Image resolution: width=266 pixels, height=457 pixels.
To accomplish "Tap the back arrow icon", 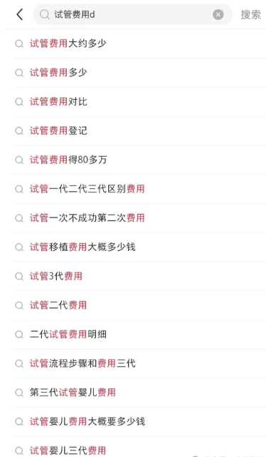I will click(20, 14).
